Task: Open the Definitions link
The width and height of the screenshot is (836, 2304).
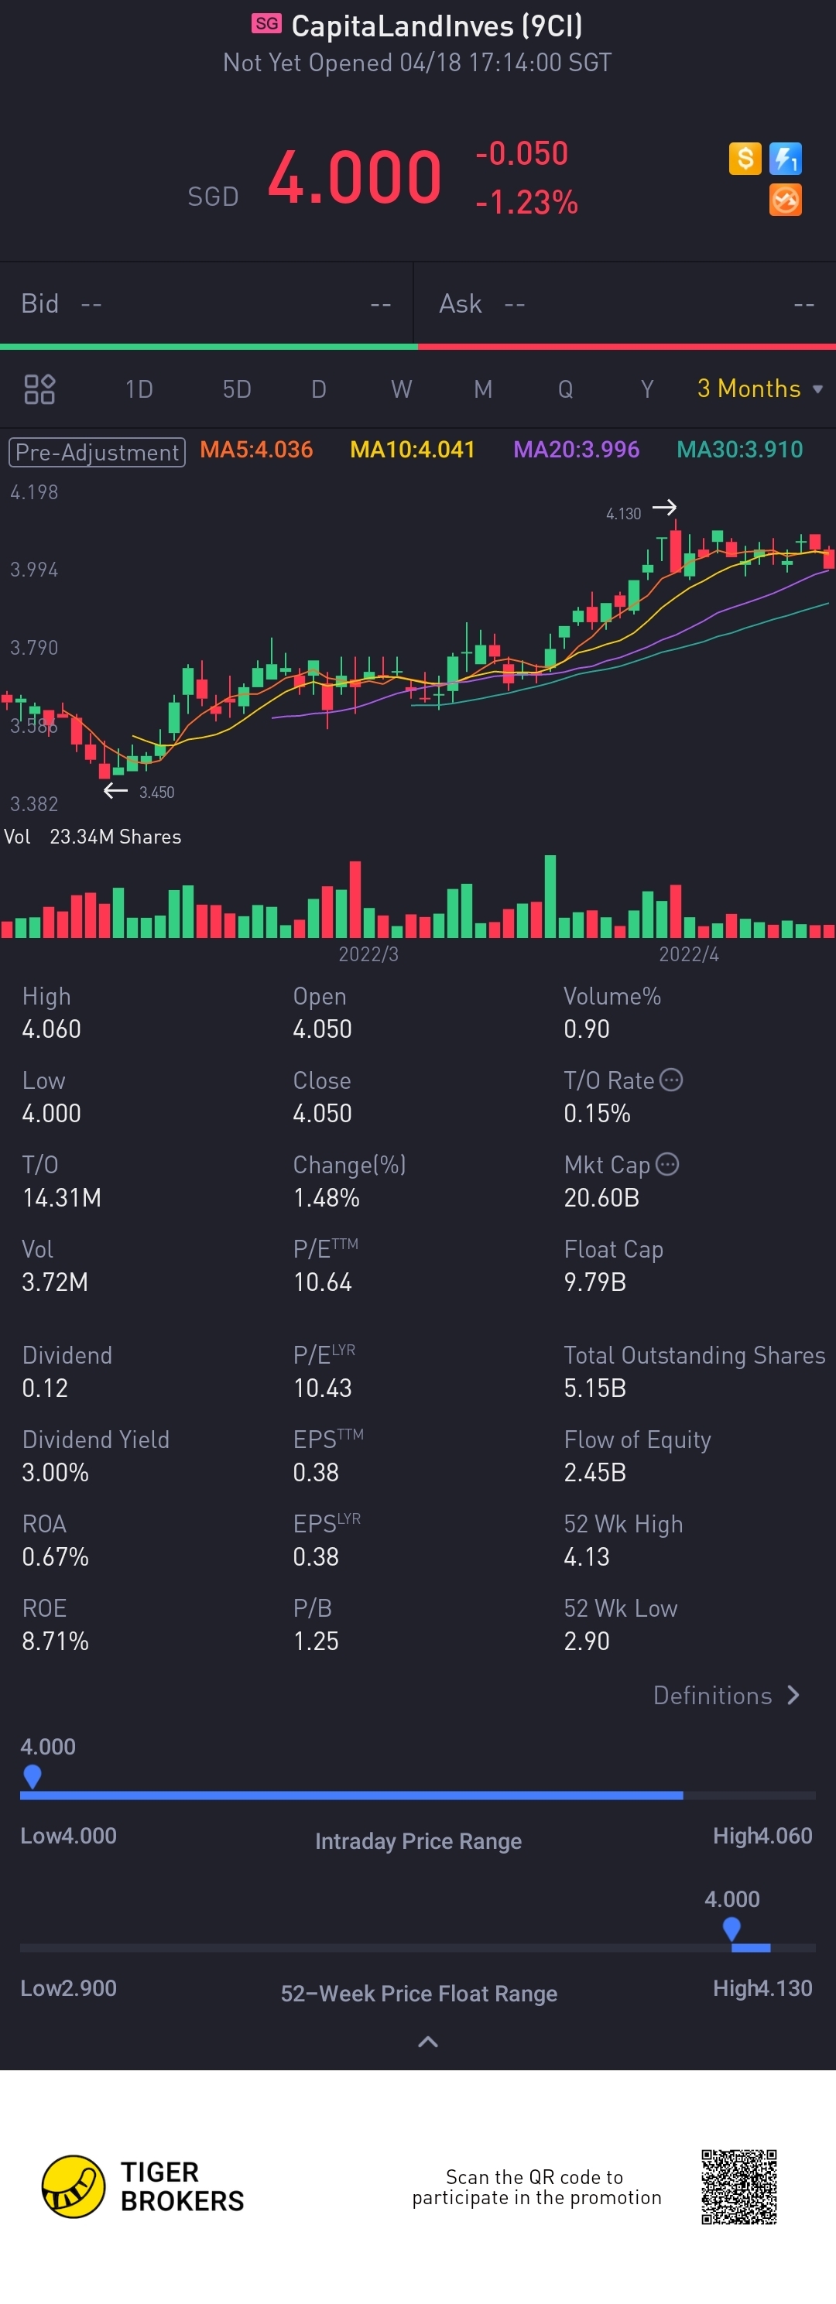Action: (x=725, y=1695)
